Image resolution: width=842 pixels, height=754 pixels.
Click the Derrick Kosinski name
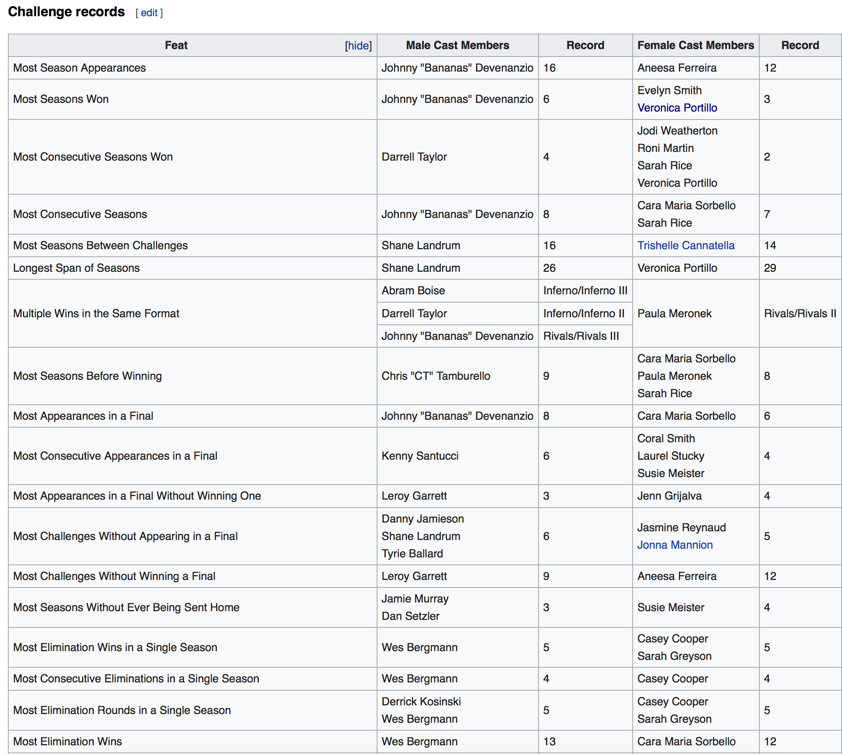[421, 701]
